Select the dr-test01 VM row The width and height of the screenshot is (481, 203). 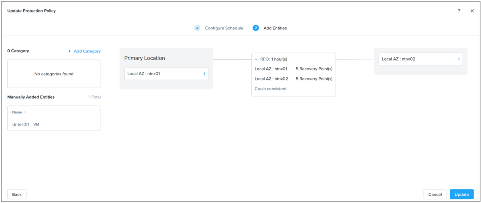pyautogui.click(x=54, y=124)
